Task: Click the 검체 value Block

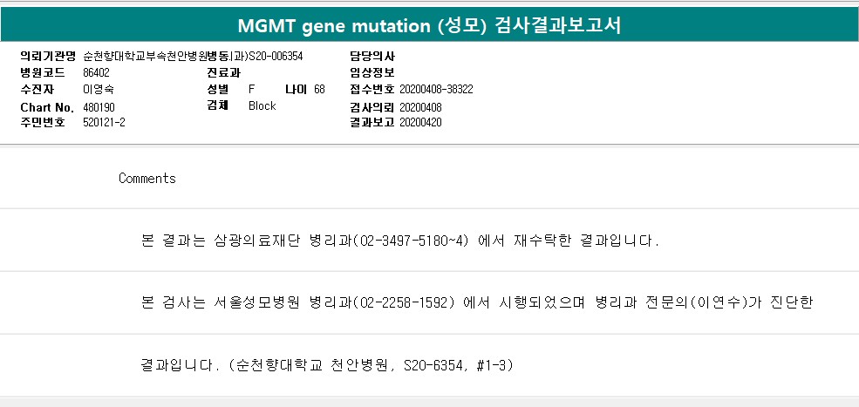Action: point(262,106)
